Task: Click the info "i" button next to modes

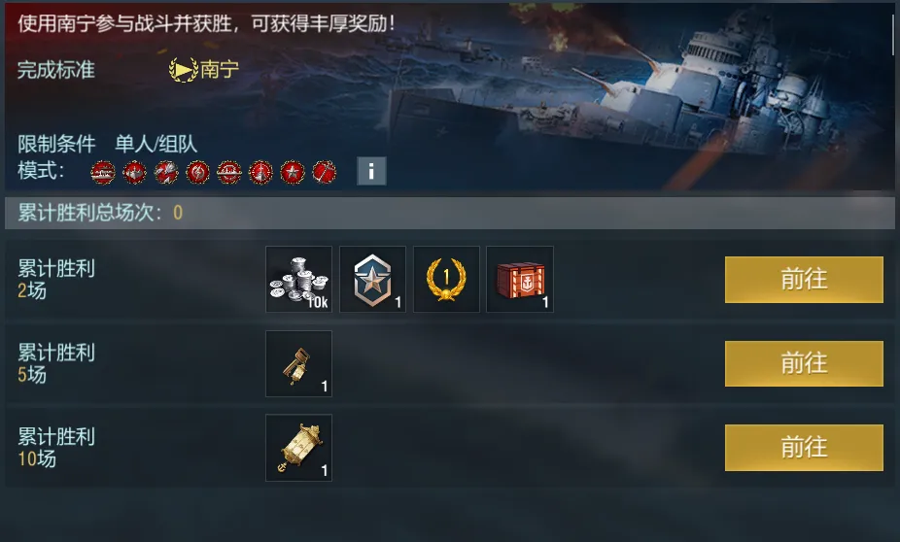Action: (x=371, y=171)
